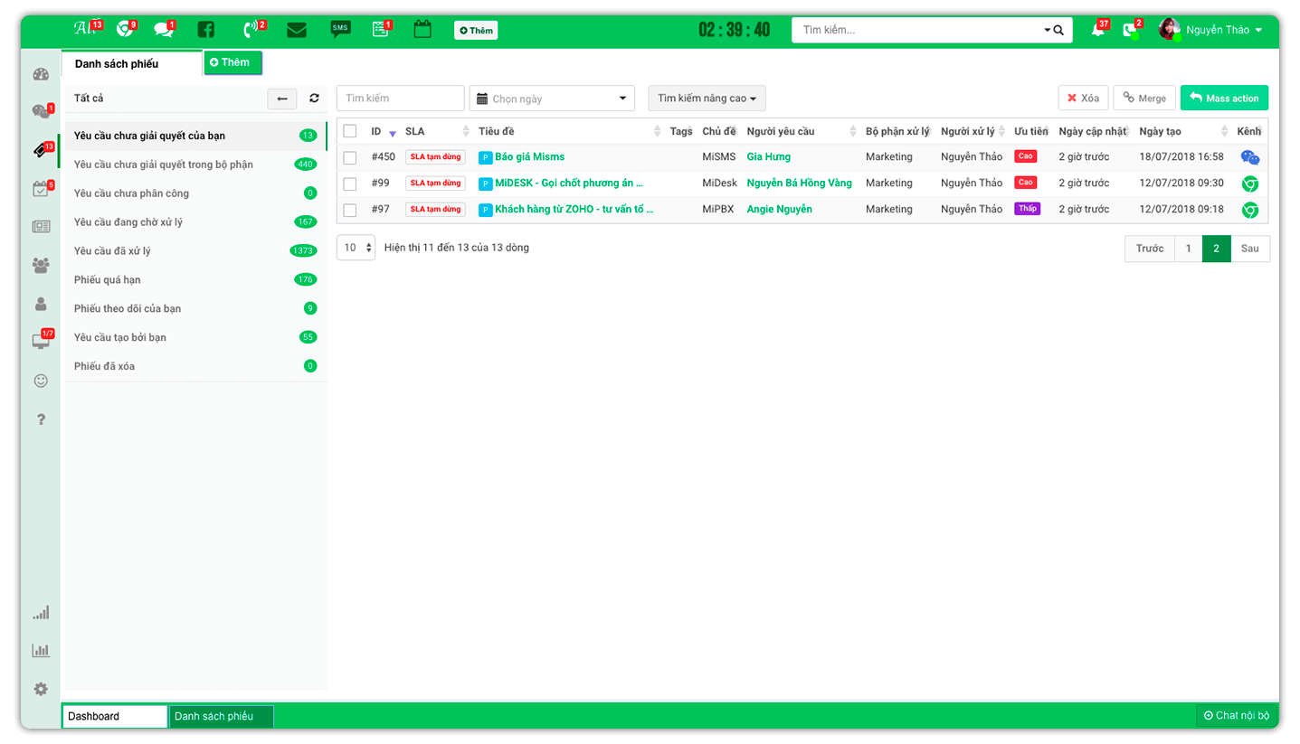The image size is (1300, 744).
Task: Open ticket link Báo giá Misms
Action: (x=529, y=157)
